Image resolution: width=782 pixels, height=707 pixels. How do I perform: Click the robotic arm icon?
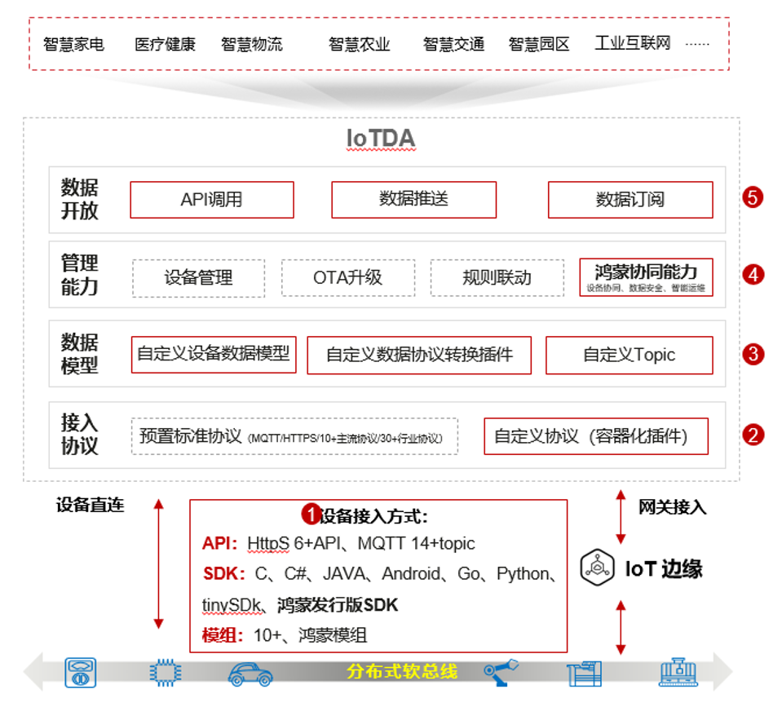501,672
